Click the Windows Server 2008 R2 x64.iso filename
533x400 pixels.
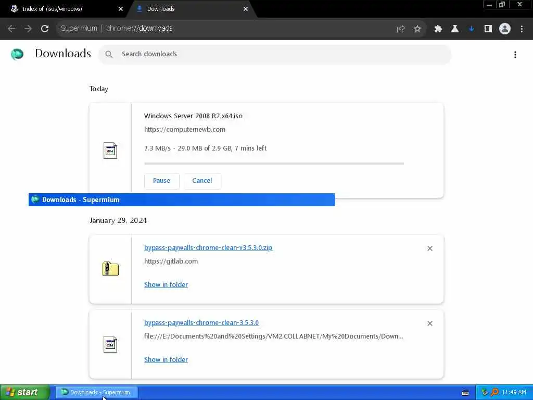(x=194, y=116)
